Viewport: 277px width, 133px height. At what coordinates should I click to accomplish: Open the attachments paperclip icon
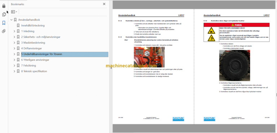(4, 31)
